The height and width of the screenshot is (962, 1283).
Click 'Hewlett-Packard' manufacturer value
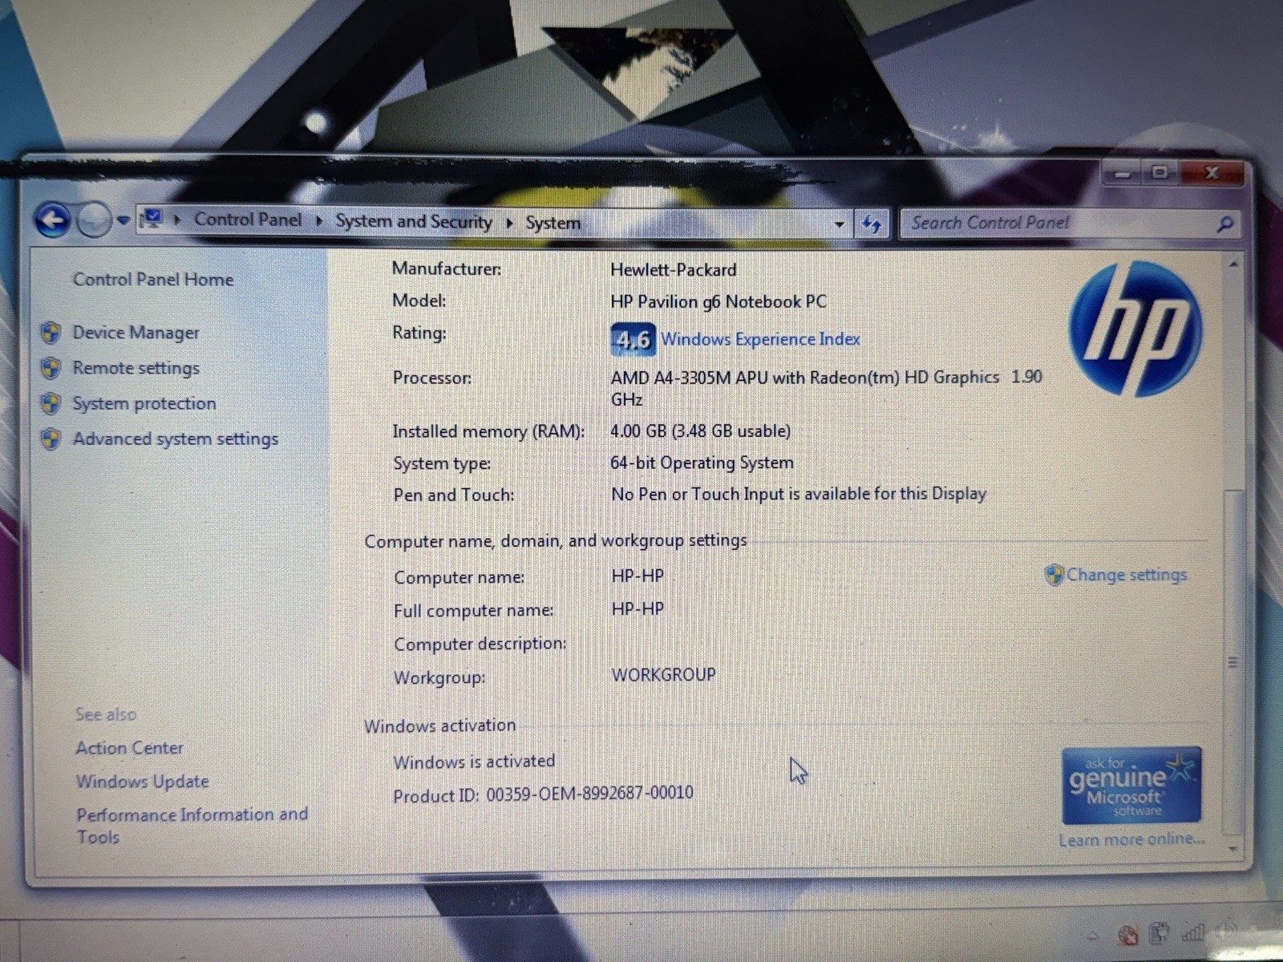[674, 270]
